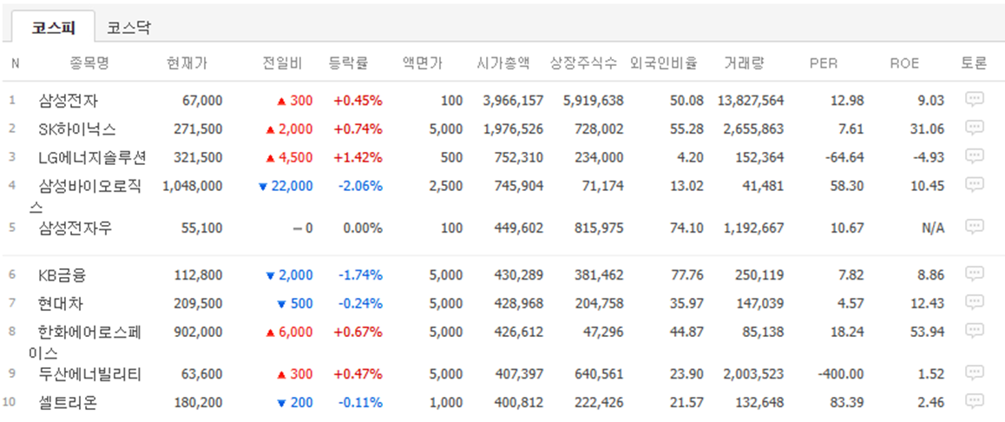Select 삼성바이오로직스 price 1,048,000
The image size is (1005, 422).
[x=193, y=186]
